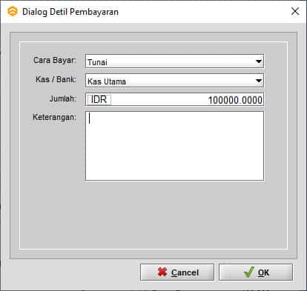Click the Kas / Bank label
This screenshot has width=307, height=291.
[56, 79]
